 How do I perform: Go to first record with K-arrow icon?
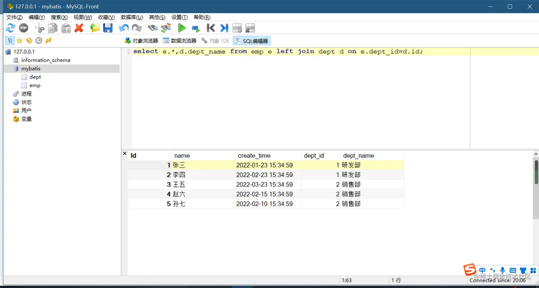pyautogui.click(x=211, y=28)
